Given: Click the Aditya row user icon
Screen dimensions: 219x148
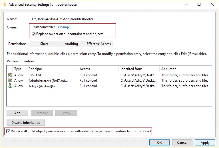Looking at the screenshot, I should 10,86.
